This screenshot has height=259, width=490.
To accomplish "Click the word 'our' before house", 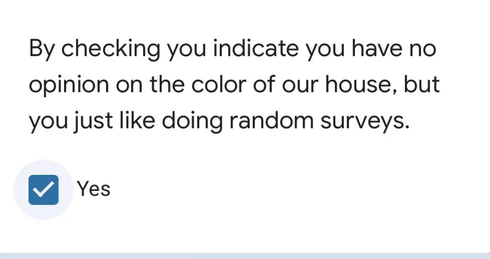I will point(300,85).
